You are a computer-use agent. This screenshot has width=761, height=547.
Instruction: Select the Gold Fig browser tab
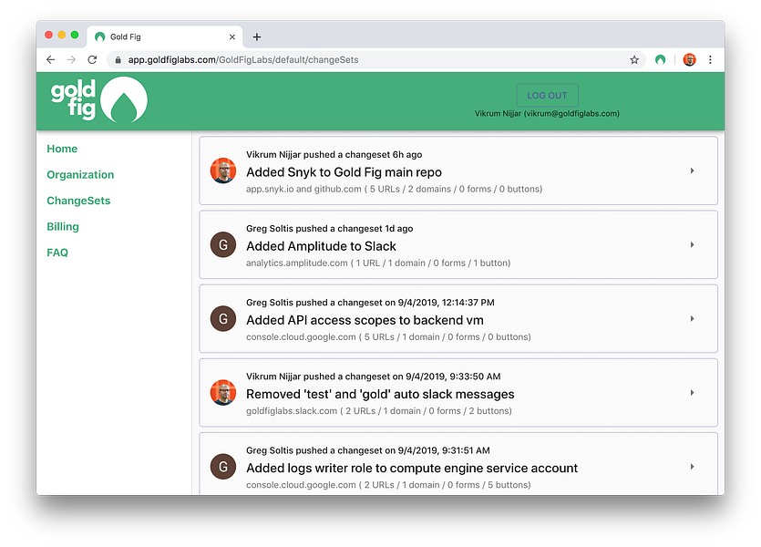[x=165, y=36]
